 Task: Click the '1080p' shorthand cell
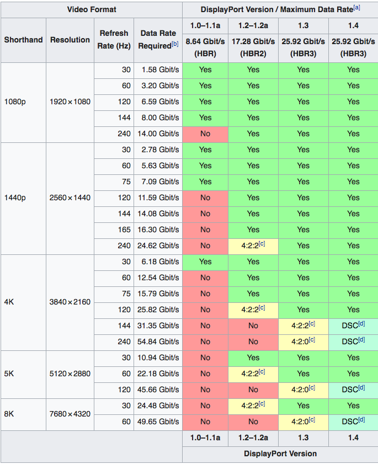tap(23, 103)
